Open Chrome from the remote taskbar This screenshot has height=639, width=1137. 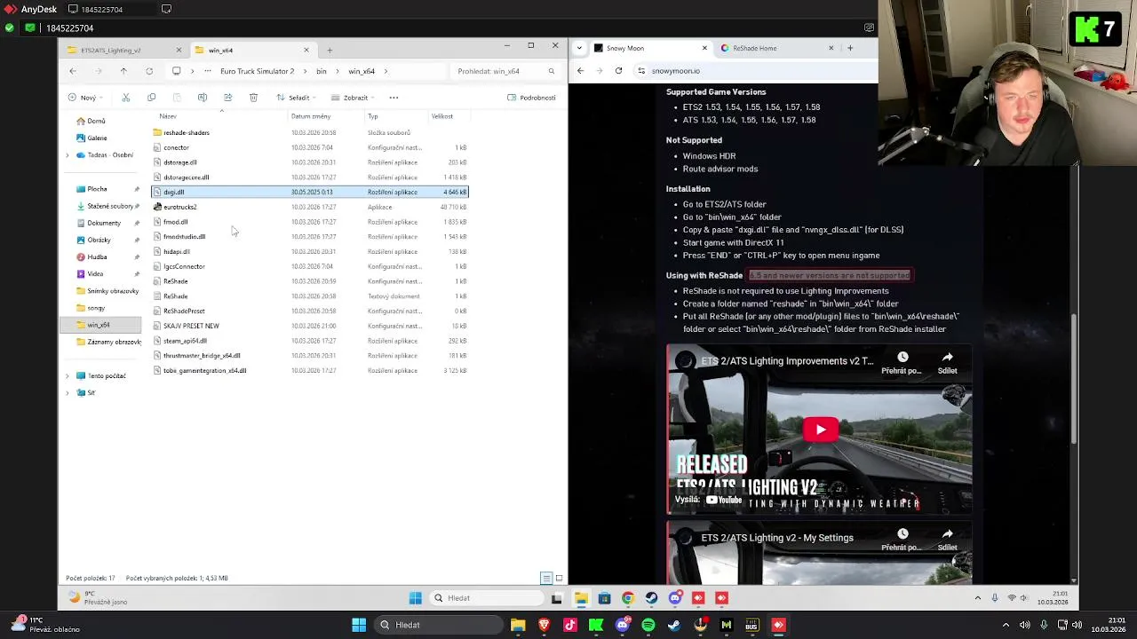(628, 598)
